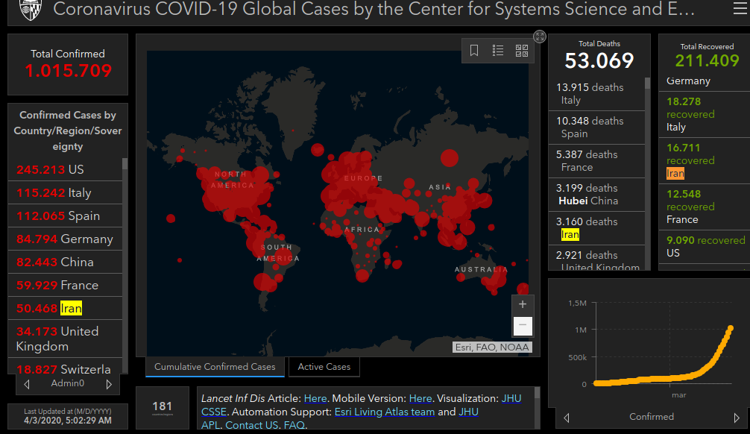Show previous chart before Confirmed

pos(567,418)
